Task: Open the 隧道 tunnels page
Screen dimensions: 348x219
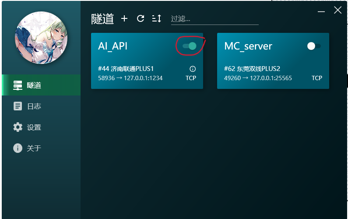Action: (x=41, y=85)
